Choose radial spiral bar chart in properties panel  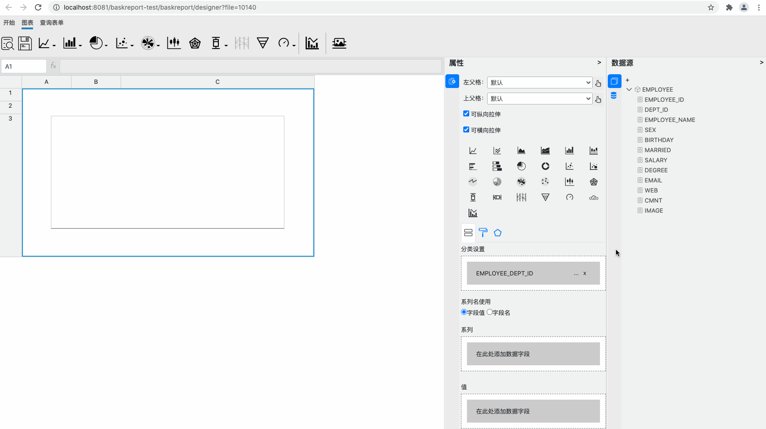(497, 182)
